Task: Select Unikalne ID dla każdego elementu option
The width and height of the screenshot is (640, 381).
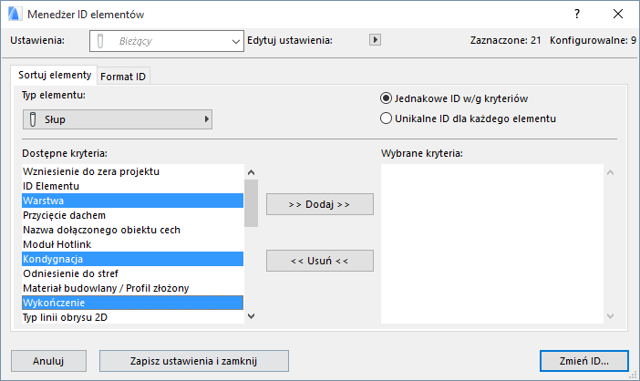Action: pyautogui.click(x=387, y=118)
